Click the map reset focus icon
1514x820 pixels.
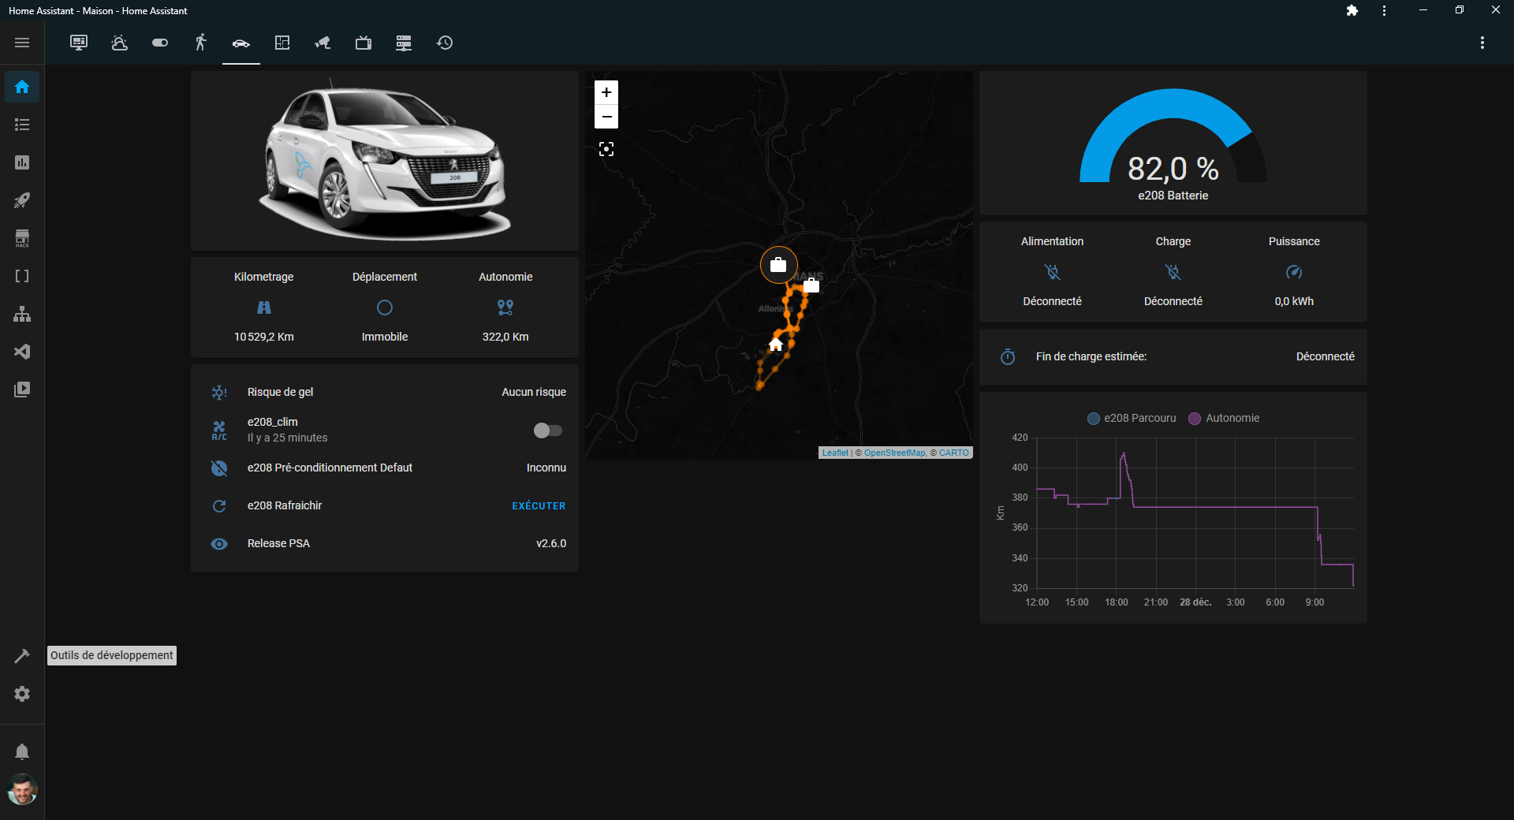[x=606, y=149]
